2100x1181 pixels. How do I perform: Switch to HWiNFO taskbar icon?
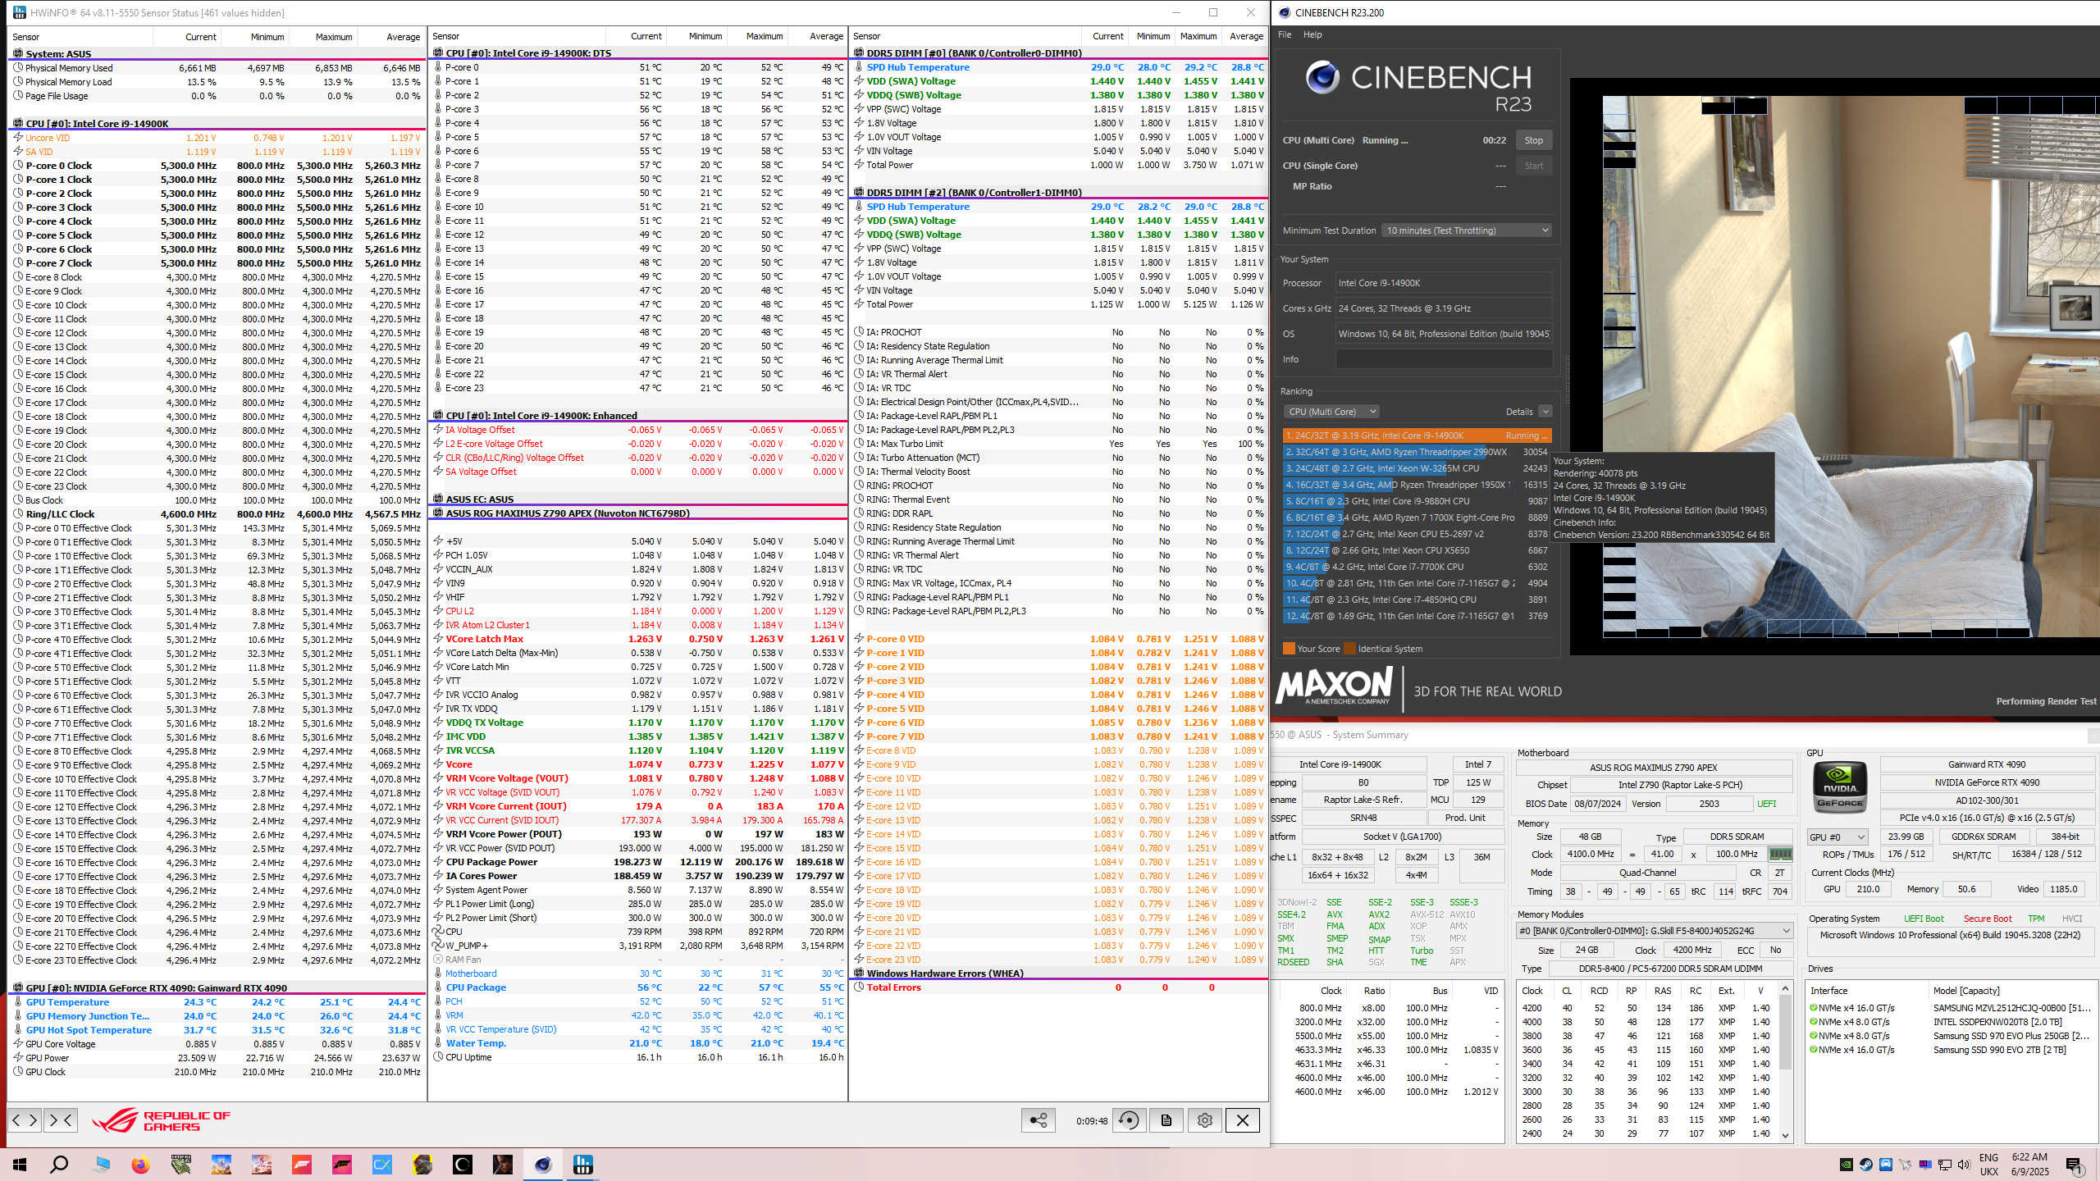click(583, 1165)
